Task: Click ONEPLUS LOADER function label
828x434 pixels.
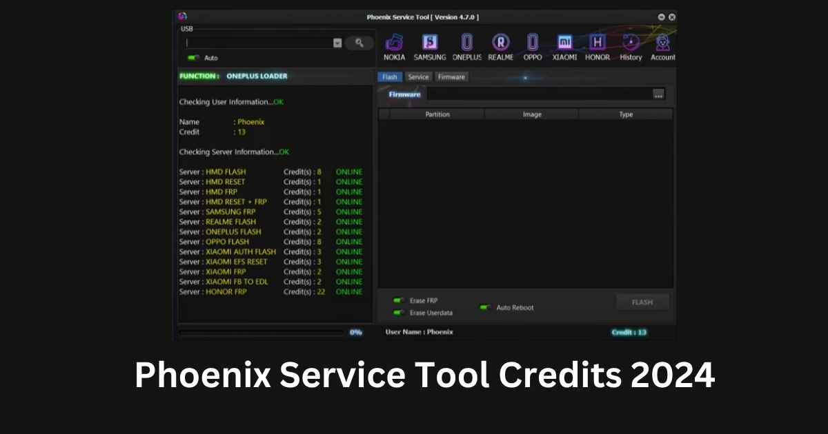Action: coord(257,76)
